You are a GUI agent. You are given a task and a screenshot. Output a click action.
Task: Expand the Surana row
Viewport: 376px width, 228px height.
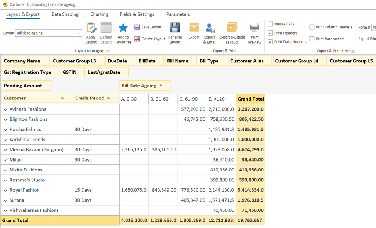[x=5, y=200]
